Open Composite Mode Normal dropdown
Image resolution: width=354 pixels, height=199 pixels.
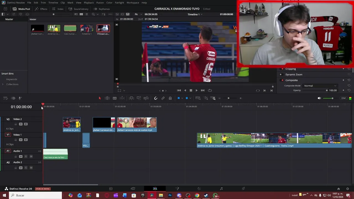[320, 86]
